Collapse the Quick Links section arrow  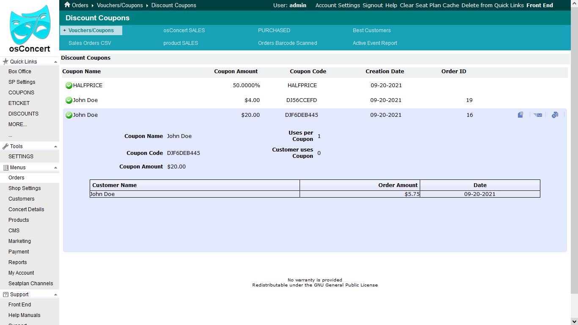point(55,62)
